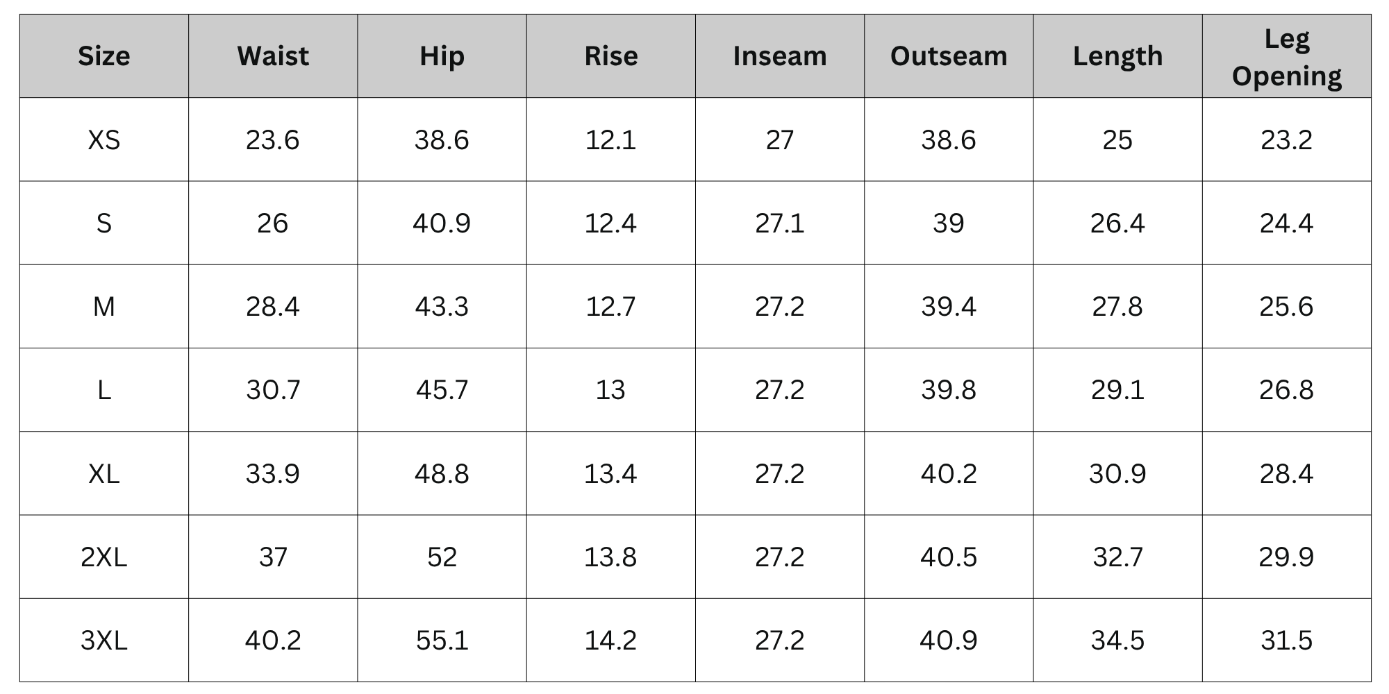This screenshot has width=1389, height=694.
Task: Select the 2XL length value 32.7
Action: pos(1117,557)
